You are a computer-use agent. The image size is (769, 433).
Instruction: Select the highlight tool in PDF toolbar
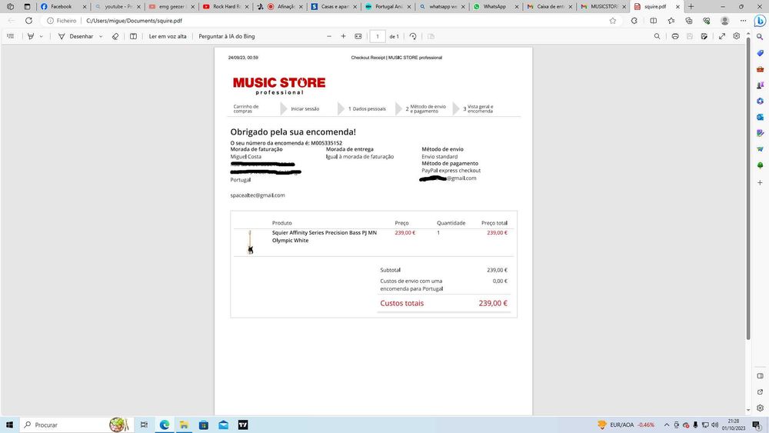point(31,36)
